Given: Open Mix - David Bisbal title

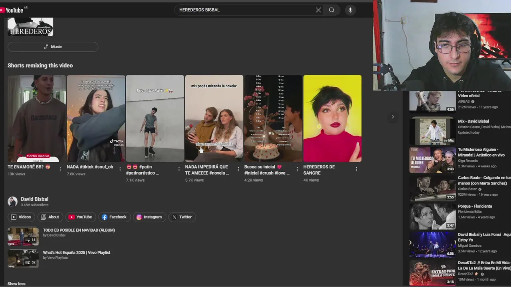Looking at the screenshot, I should pyautogui.click(x=473, y=121).
